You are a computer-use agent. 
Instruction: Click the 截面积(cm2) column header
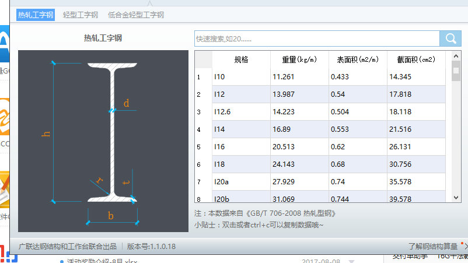point(416,59)
